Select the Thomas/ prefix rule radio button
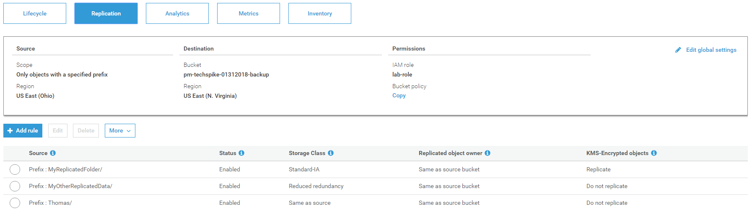Screen dimensions: 752x214 pos(15,203)
